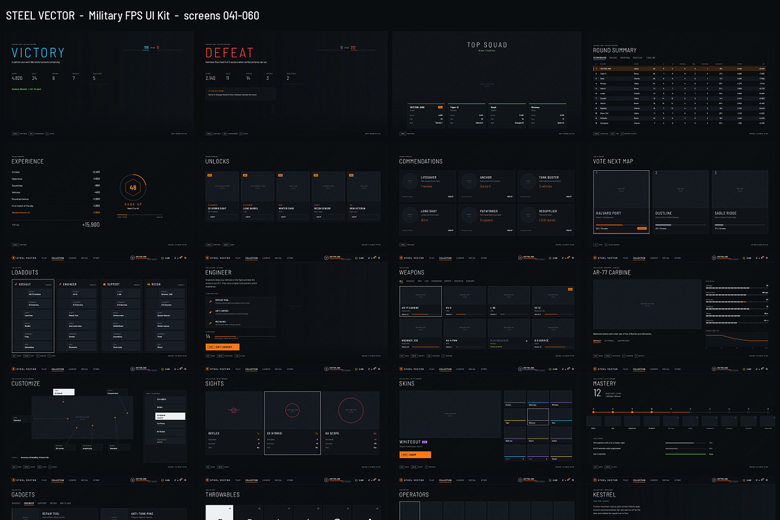
Task: Switch to Timeline tab in Round Summary
Action: click(x=651, y=58)
